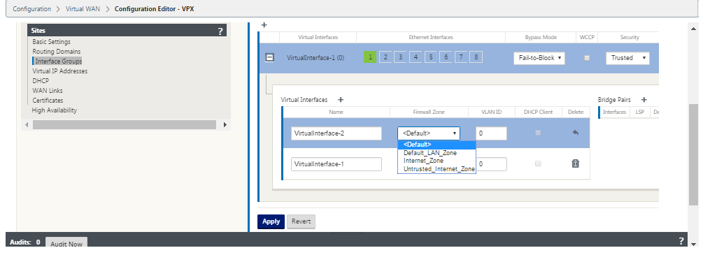Click Firewall Zone column header

(429, 112)
